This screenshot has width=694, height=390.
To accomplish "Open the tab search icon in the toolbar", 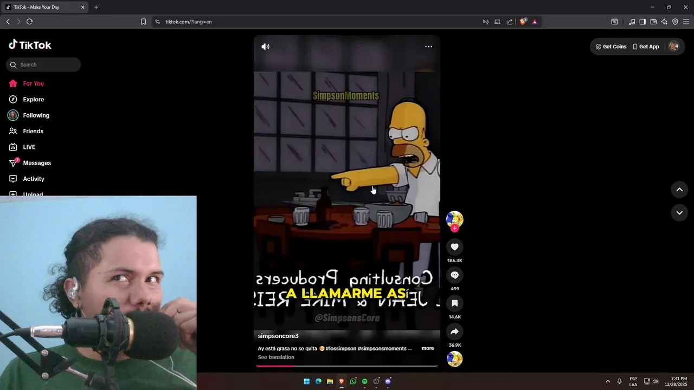I will tap(614, 22).
